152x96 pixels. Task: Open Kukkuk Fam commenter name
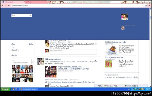pyautogui.click(x=54, y=86)
